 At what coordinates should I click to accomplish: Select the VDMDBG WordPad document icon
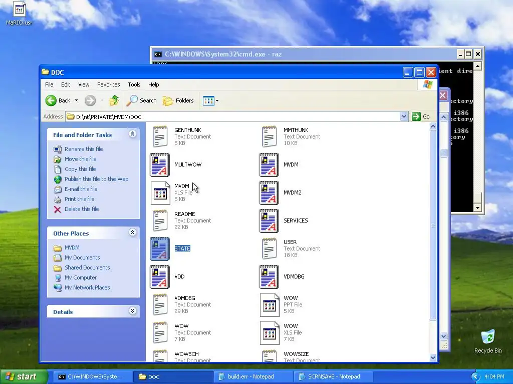coord(269,277)
